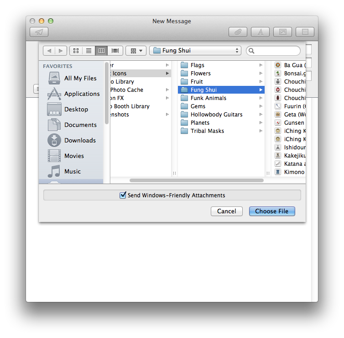The image size is (344, 338).
Task: Go back with the left arrow
Action: 49,51
